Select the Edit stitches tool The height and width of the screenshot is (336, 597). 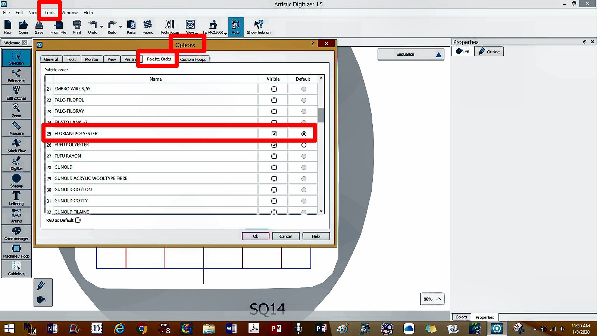coord(16,93)
